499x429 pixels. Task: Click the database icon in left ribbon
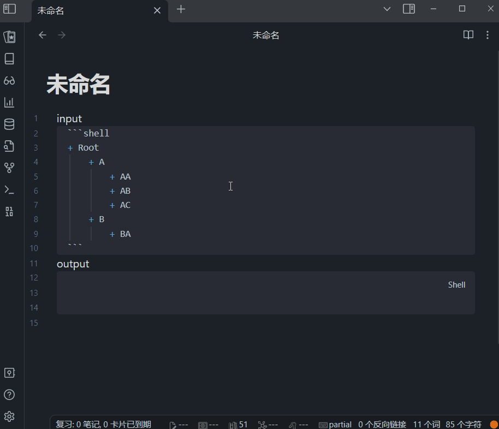click(x=9, y=124)
